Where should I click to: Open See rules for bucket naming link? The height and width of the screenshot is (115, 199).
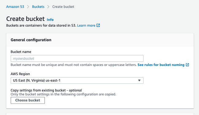161,65
